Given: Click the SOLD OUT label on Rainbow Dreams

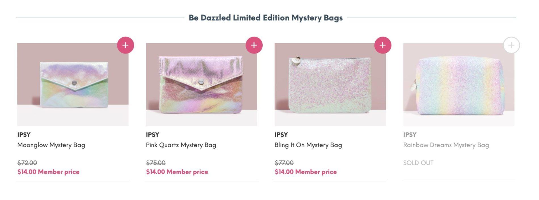Looking at the screenshot, I should pos(418,163).
